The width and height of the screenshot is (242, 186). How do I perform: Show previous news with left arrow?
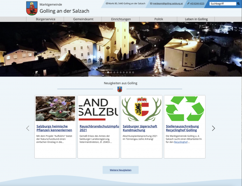click(x=28, y=128)
